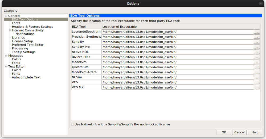Viewport: 266px width, 139px height.
Task: Click the browse button for Precision Synthesis
Action: click(x=257, y=37)
